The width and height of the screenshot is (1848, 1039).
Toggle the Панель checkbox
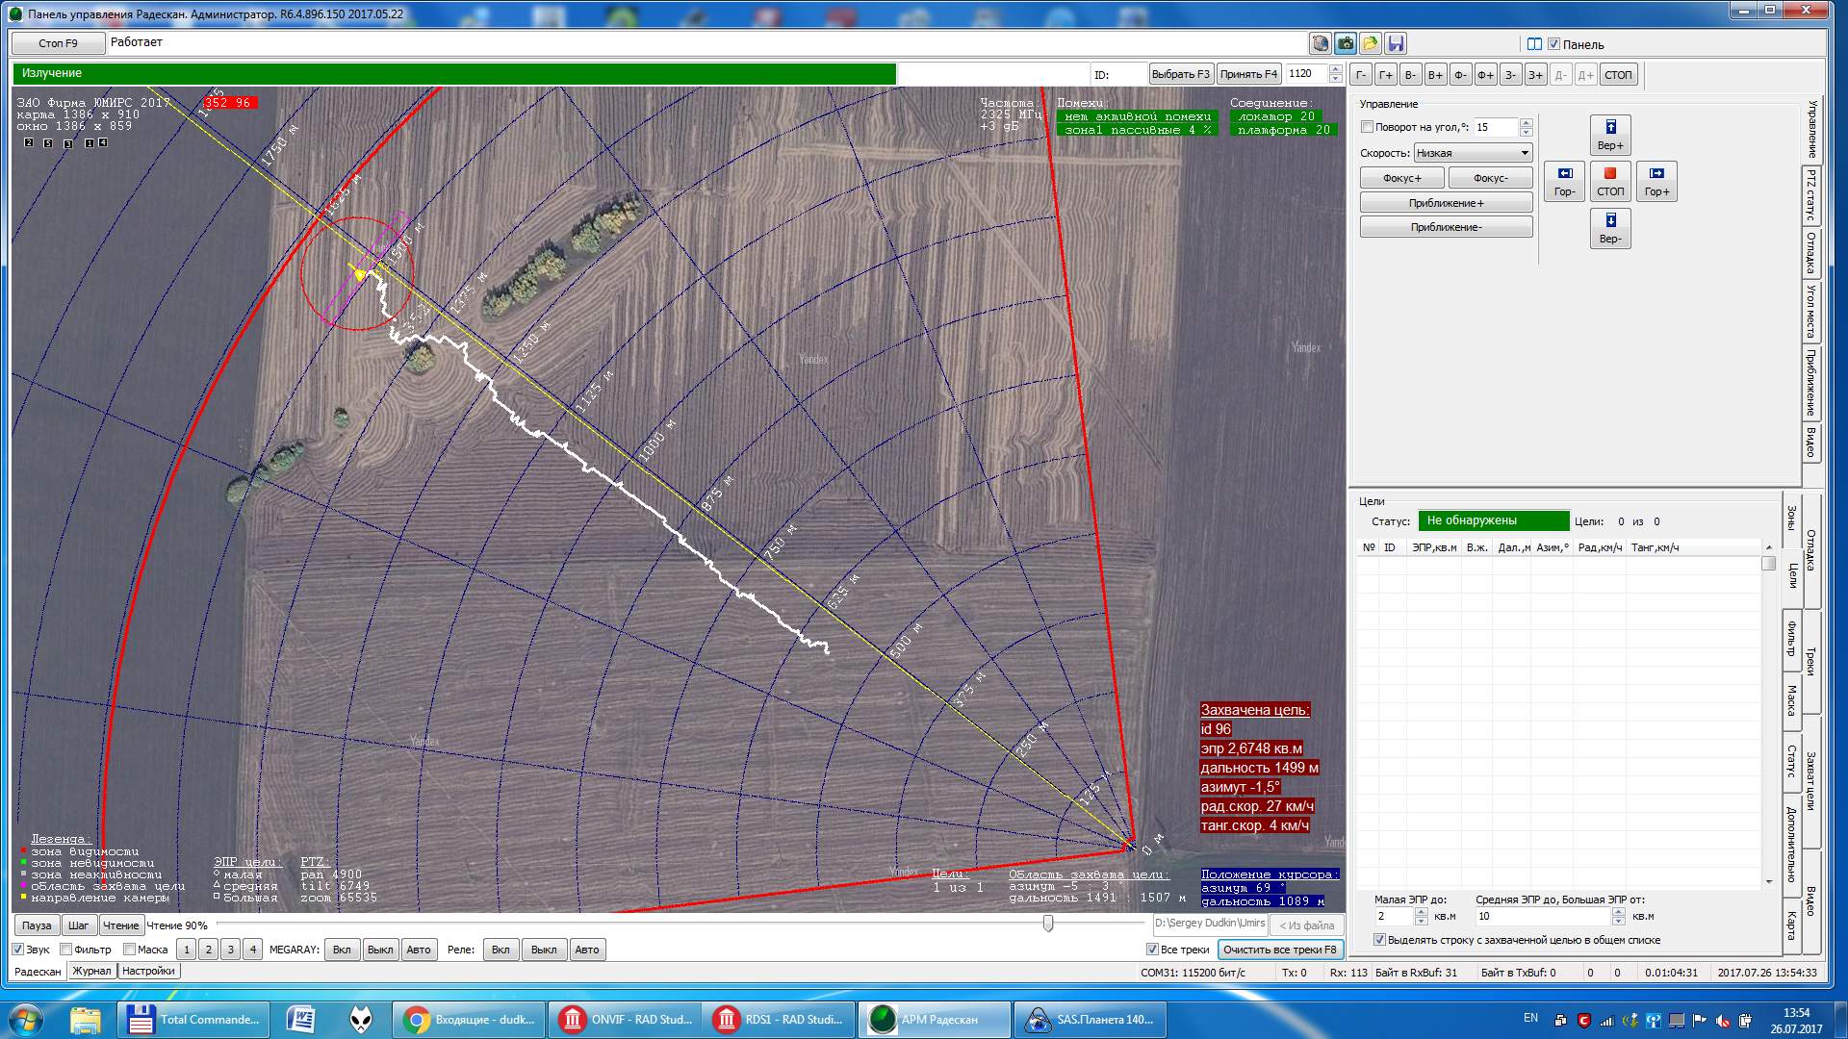click(x=1553, y=44)
